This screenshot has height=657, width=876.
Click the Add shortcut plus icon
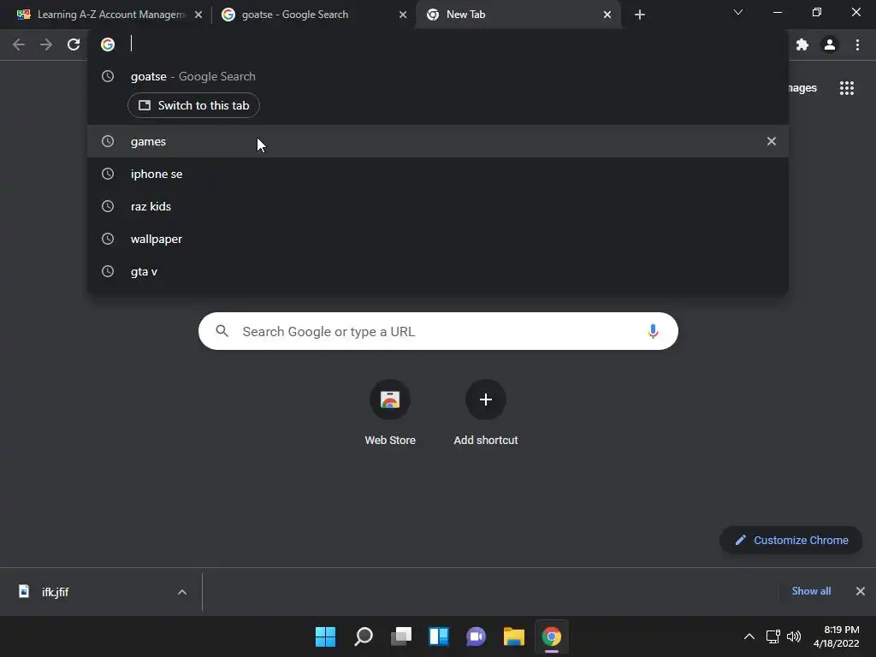tap(486, 400)
